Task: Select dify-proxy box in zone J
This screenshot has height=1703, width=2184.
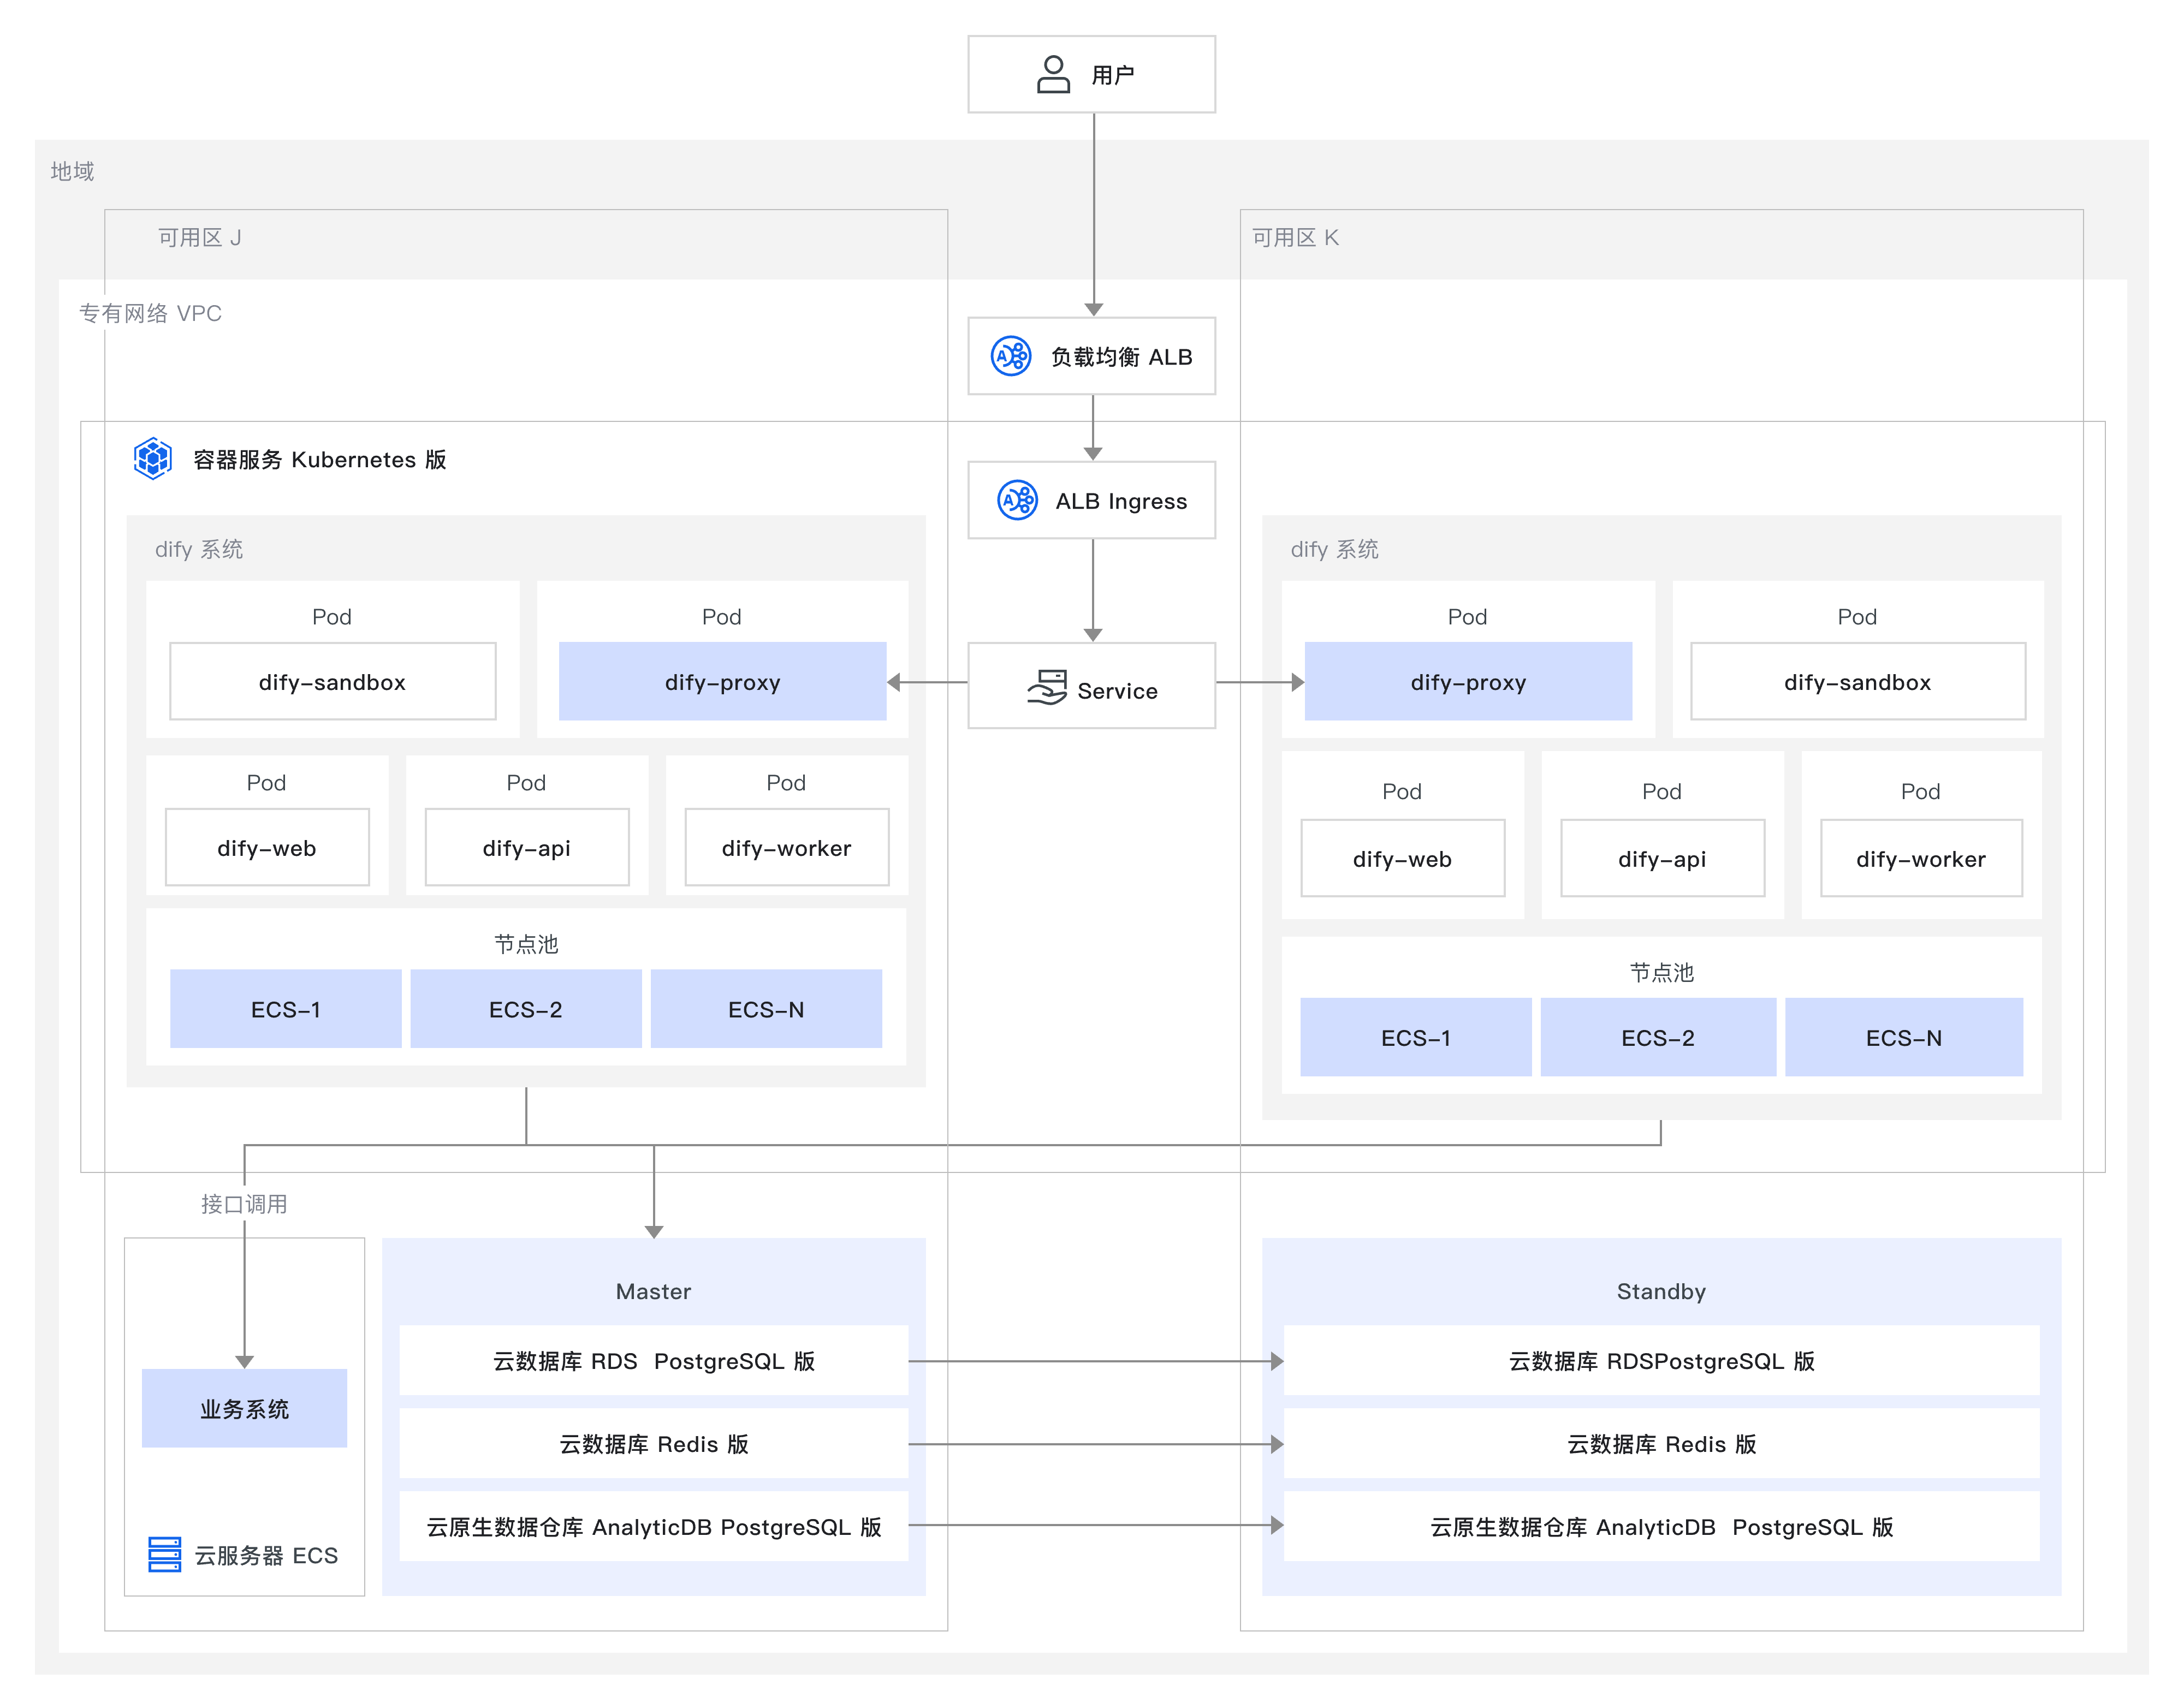Action: (722, 682)
